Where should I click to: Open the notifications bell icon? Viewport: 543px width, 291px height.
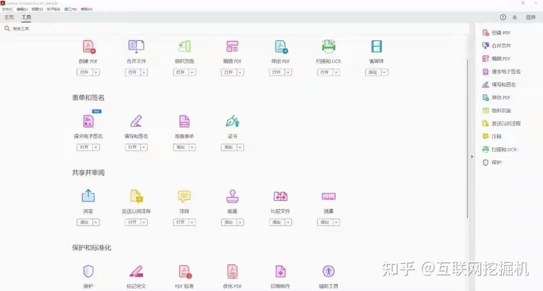pyautogui.click(x=515, y=17)
